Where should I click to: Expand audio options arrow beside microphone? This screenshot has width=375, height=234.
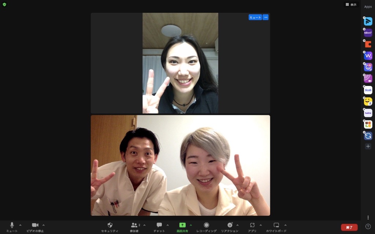(20, 225)
